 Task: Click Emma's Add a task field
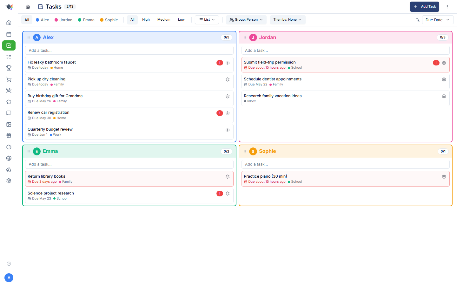[x=129, y=164]
